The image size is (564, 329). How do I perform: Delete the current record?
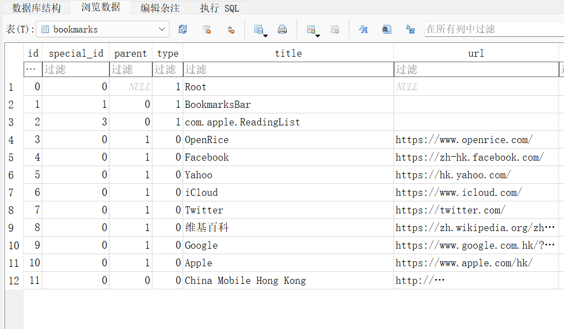(x=335, y=29)
